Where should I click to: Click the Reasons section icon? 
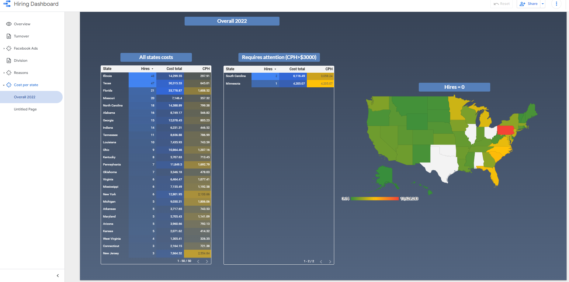(x=9, y=73)
